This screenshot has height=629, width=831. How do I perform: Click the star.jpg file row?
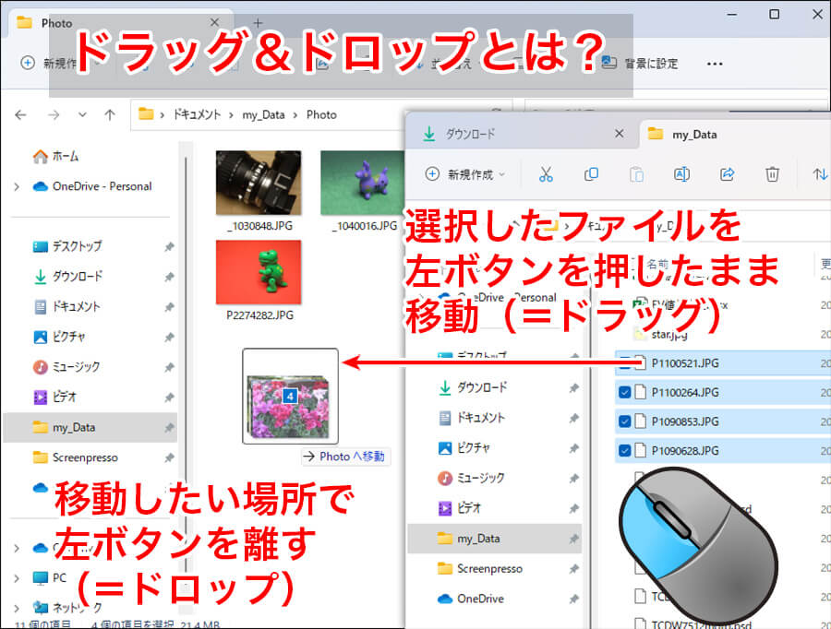coord(723,335)
